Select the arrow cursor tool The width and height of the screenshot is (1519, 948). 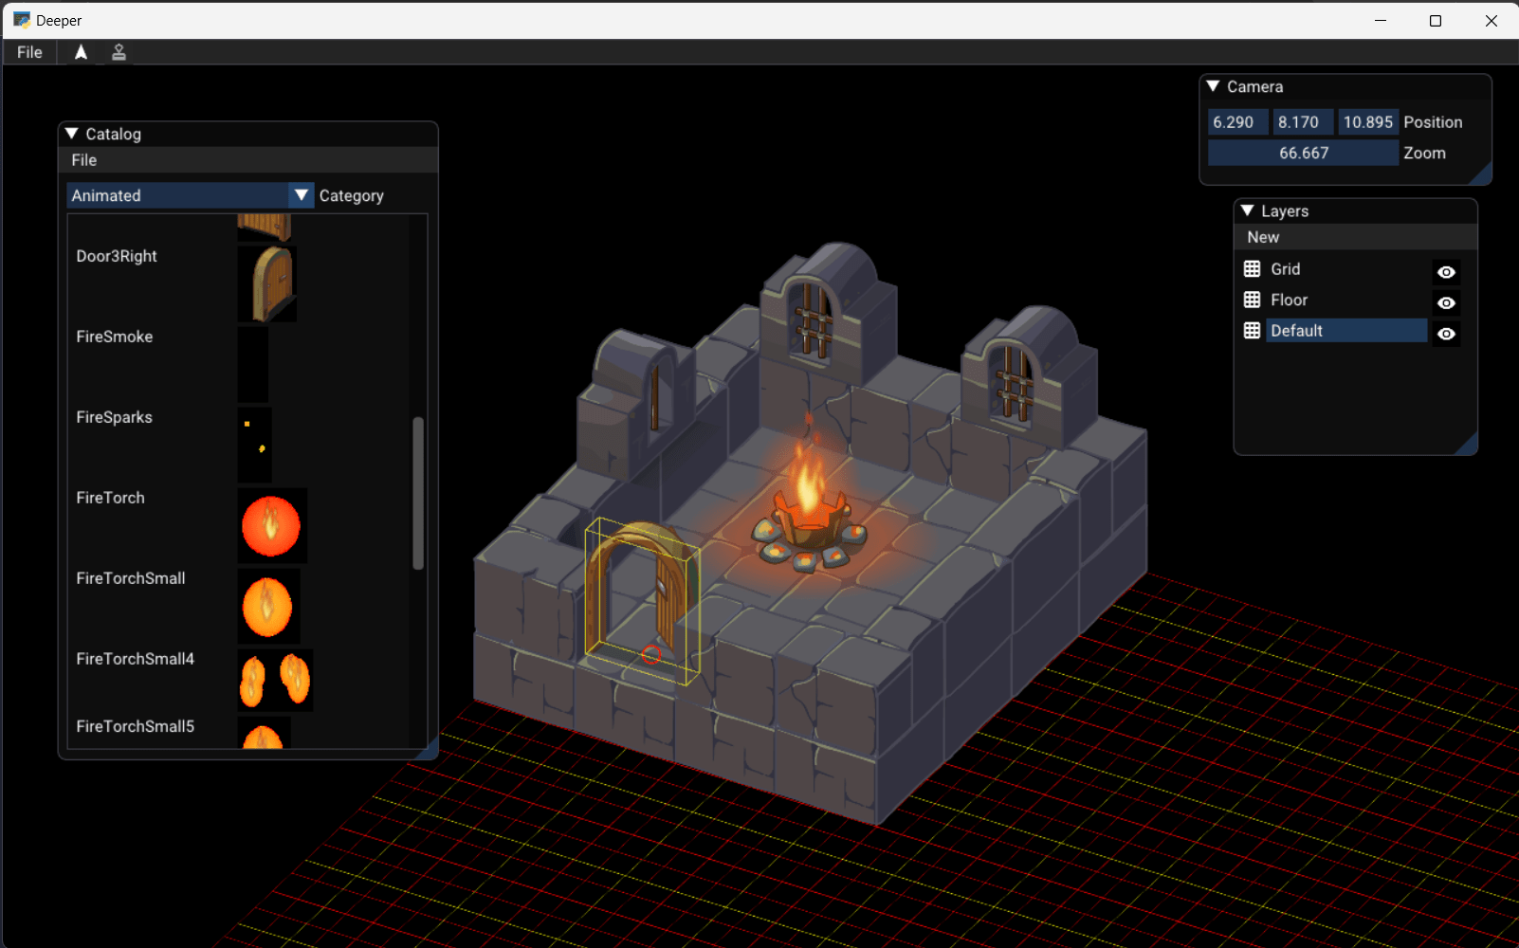point(81,52)
